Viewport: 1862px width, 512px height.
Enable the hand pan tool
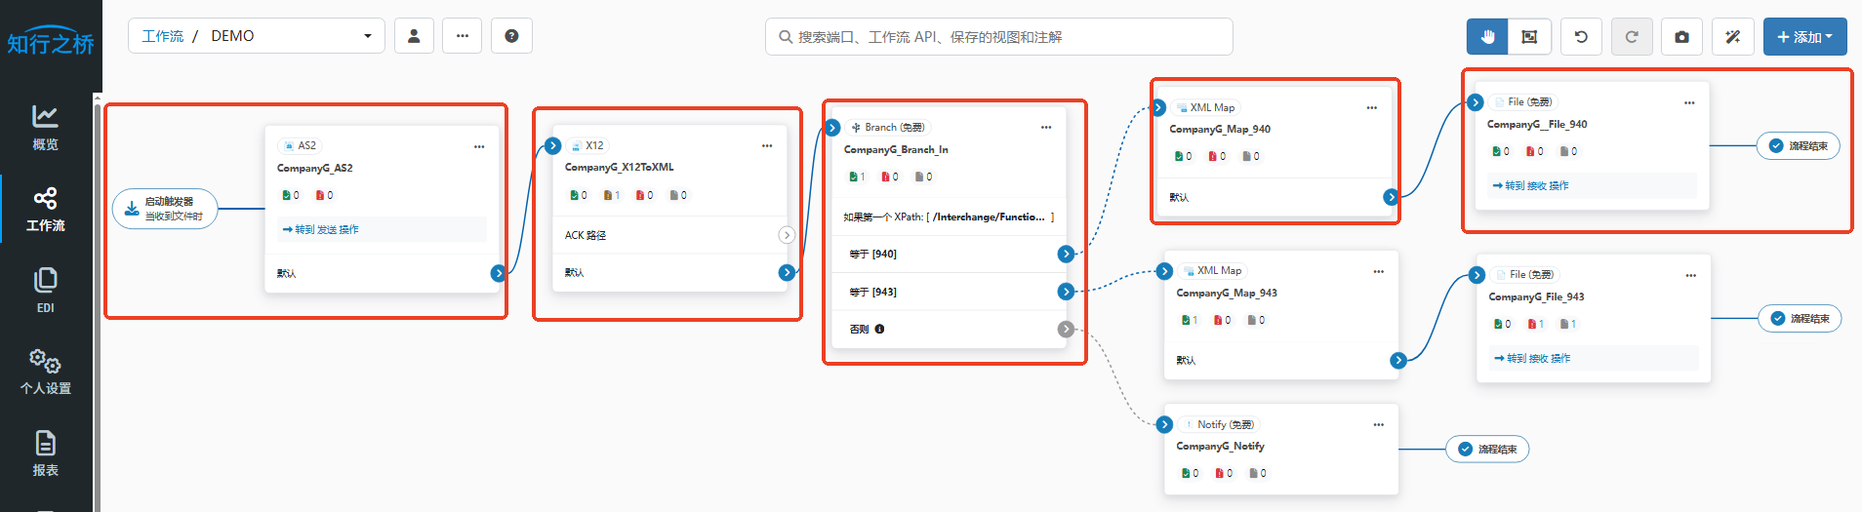(1487, 37)
